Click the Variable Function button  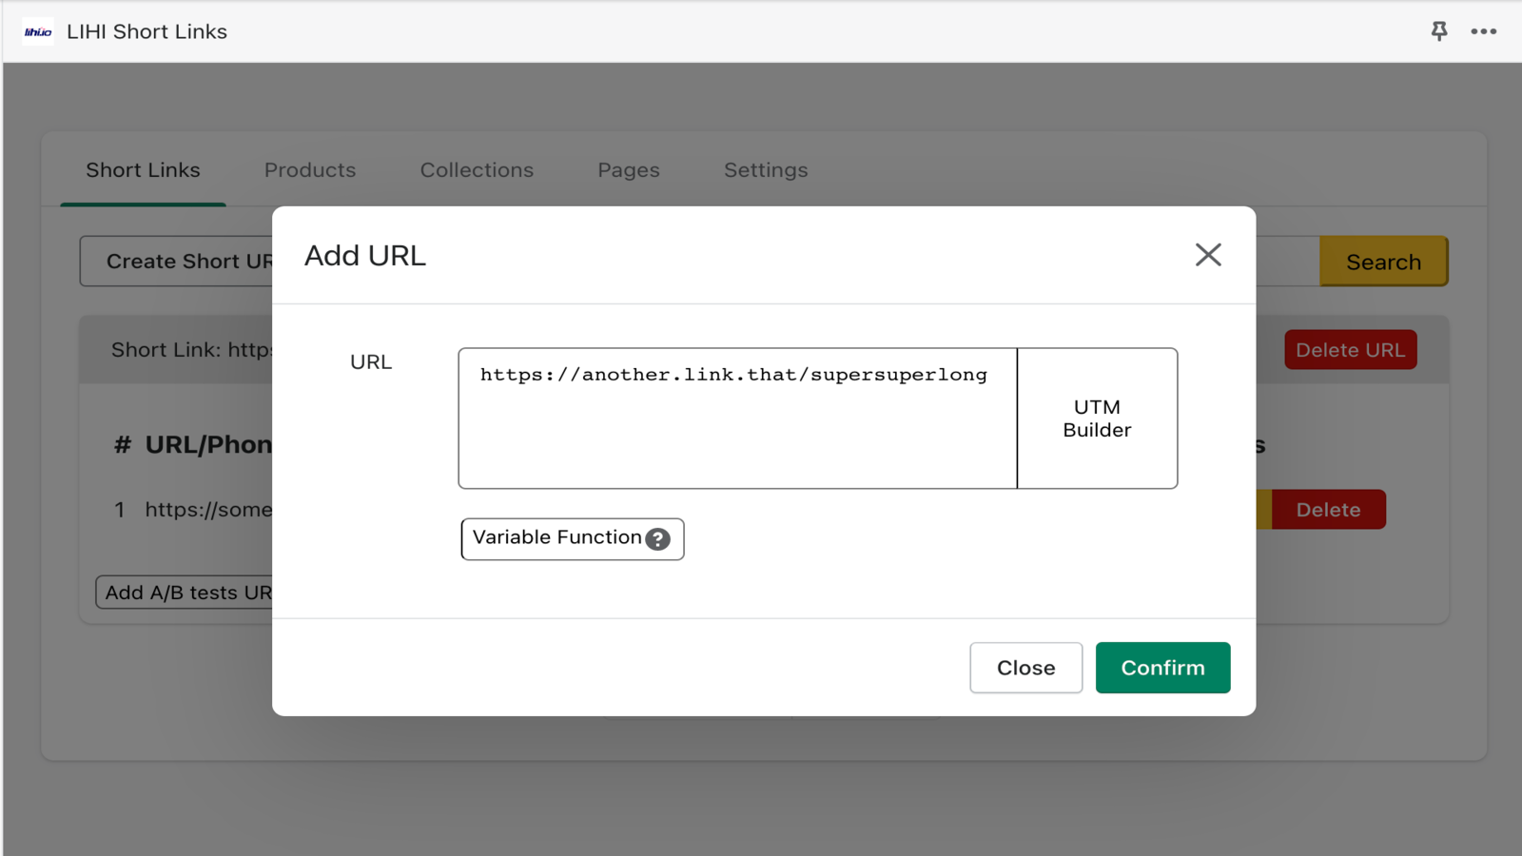[573, 539]
